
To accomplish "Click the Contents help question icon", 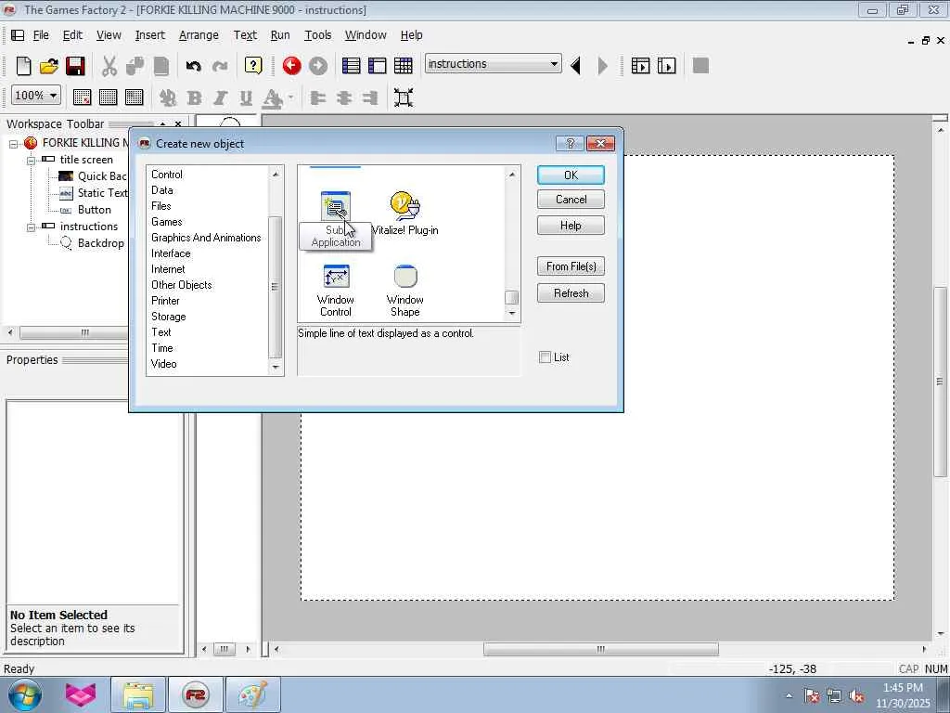I will click(253, 66).
